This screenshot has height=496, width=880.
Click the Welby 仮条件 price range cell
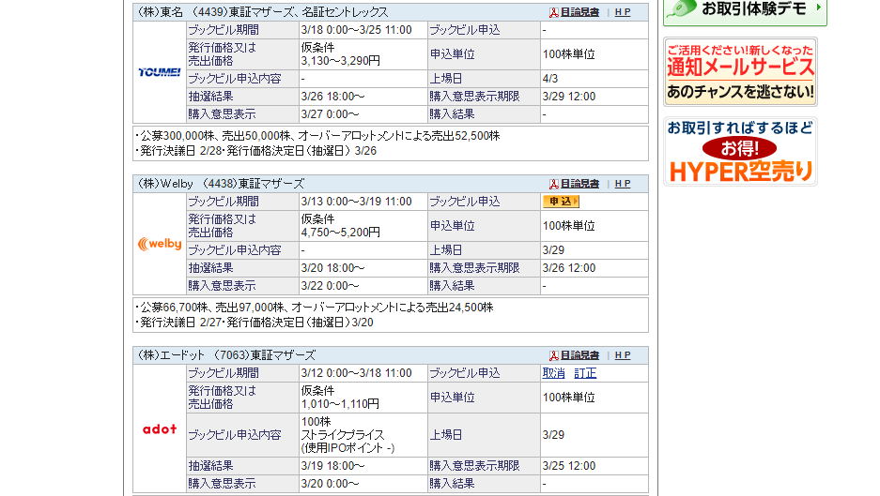click(340, 226)
